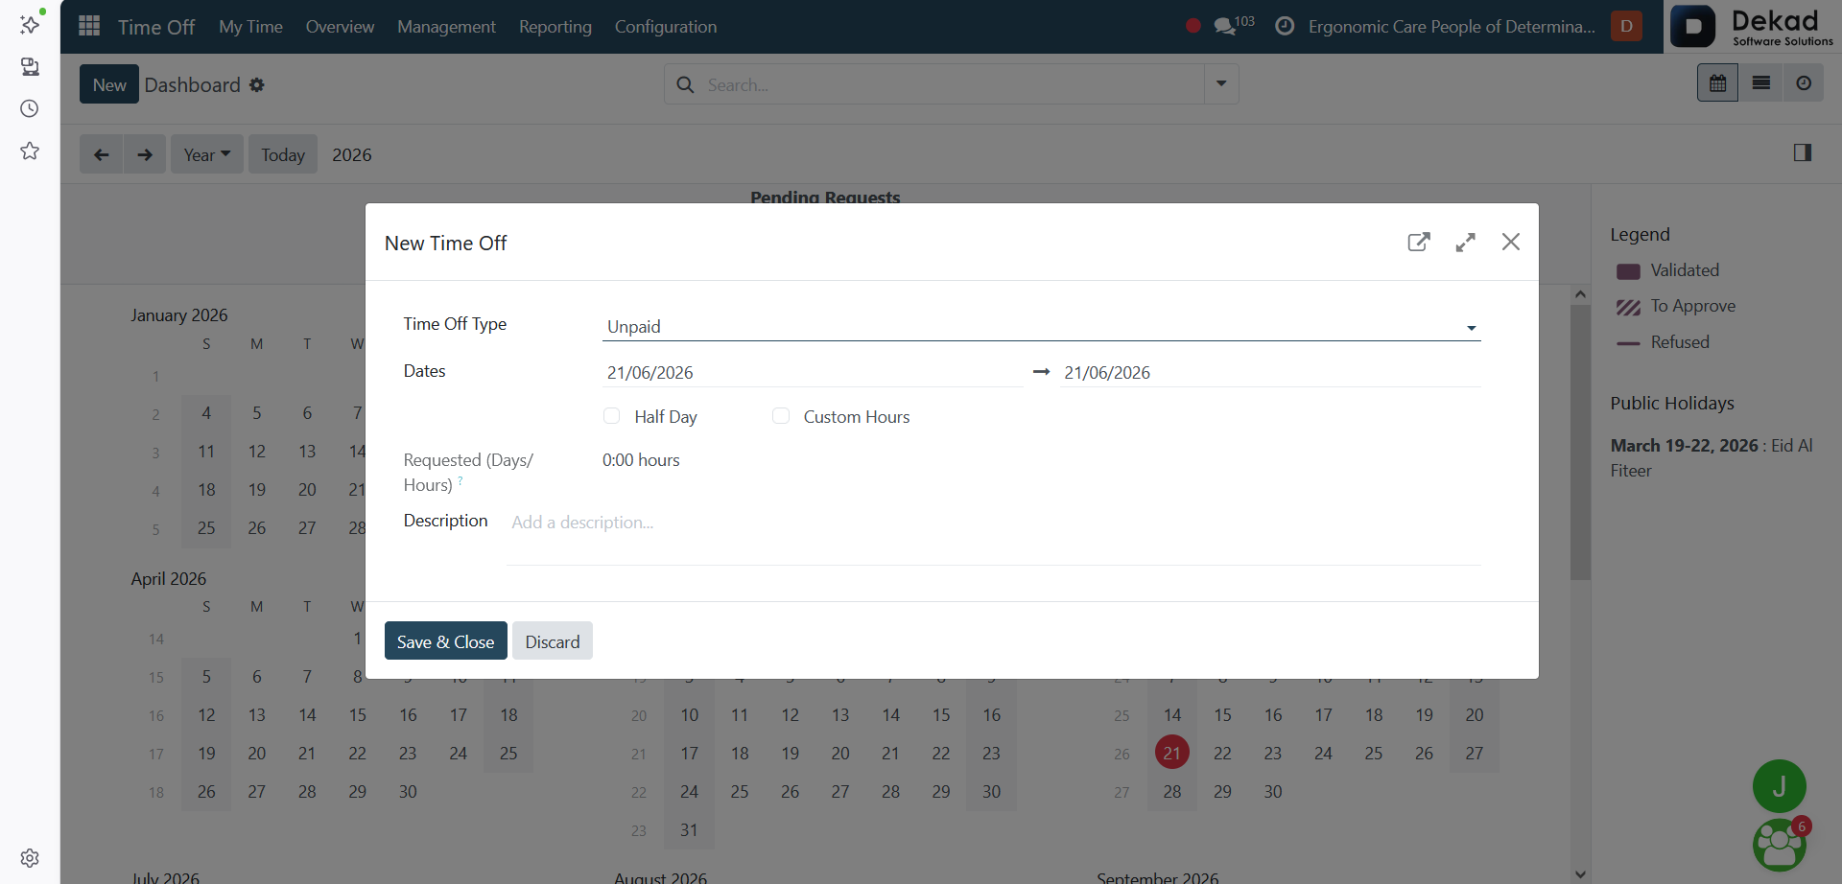This screenshot has height=884, width=1842.
Task: Click the Time Off app title
Action: (156, 27)
